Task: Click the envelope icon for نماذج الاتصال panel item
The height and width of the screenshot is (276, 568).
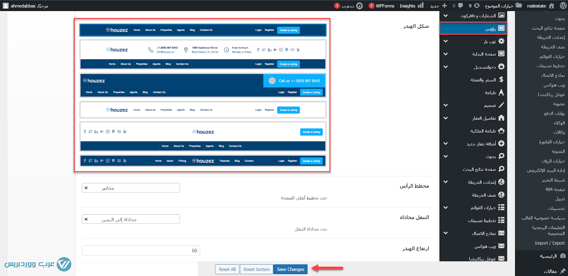Action: [x=501, y=233]
